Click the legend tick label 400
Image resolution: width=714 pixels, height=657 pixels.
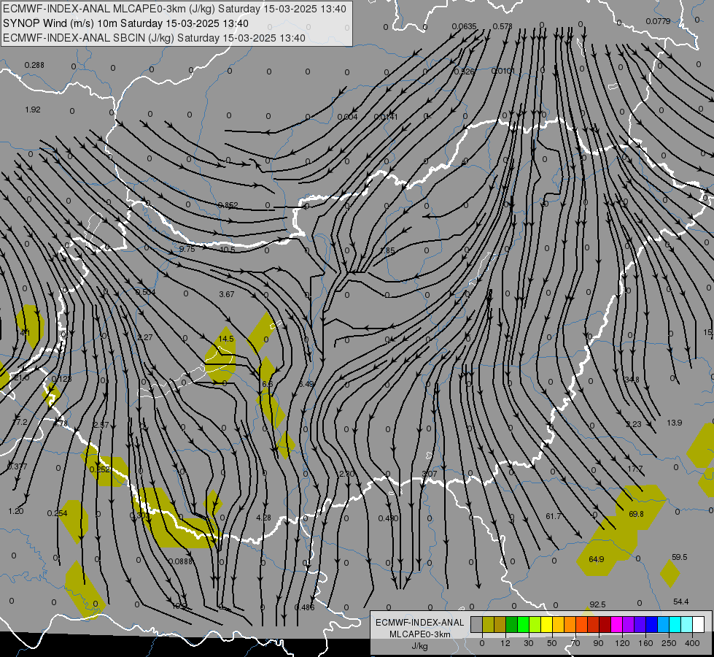pyautogui.click(x=692, y=643)
